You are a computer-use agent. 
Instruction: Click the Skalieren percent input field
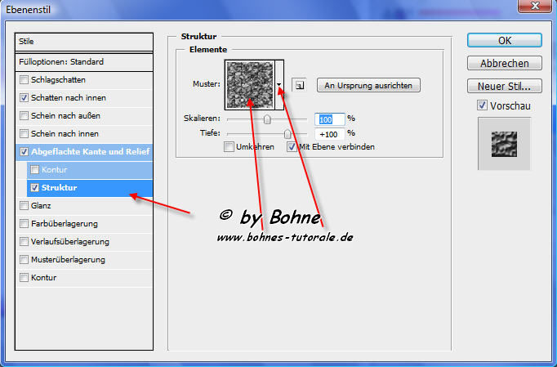[330, 119]
